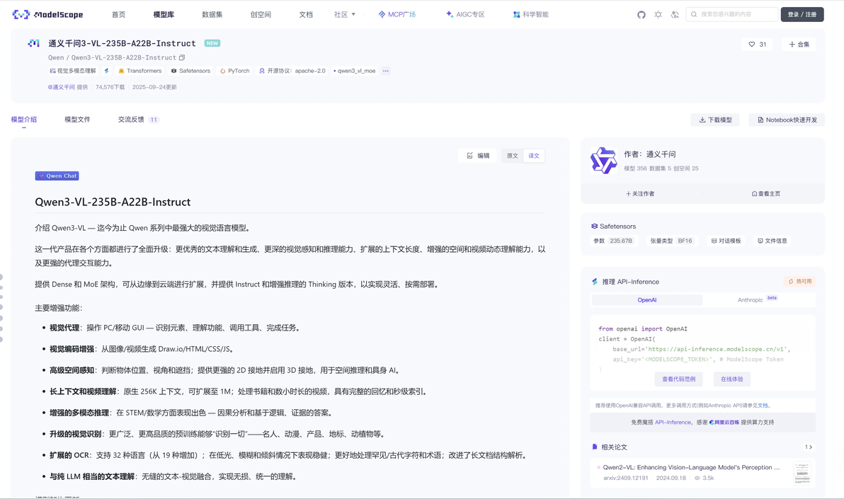Click the Notebook快速开发 button
This screenshot has width=844, height=499.
[787, 120]
